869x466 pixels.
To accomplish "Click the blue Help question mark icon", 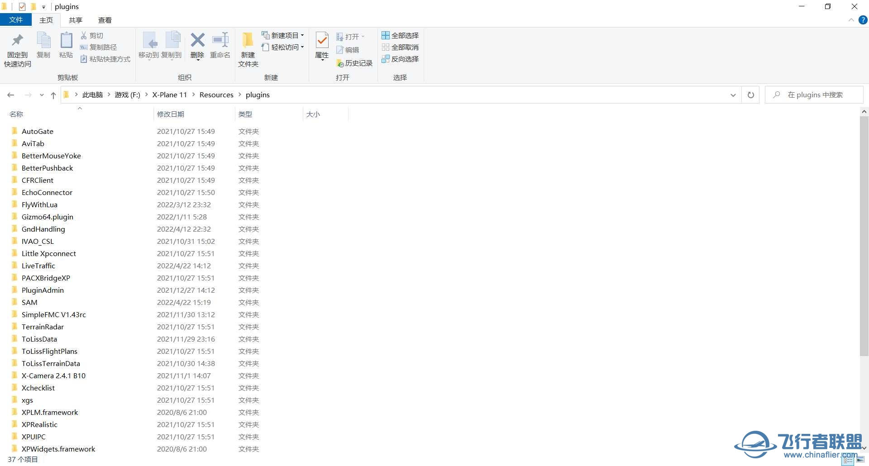I will 863,20.
